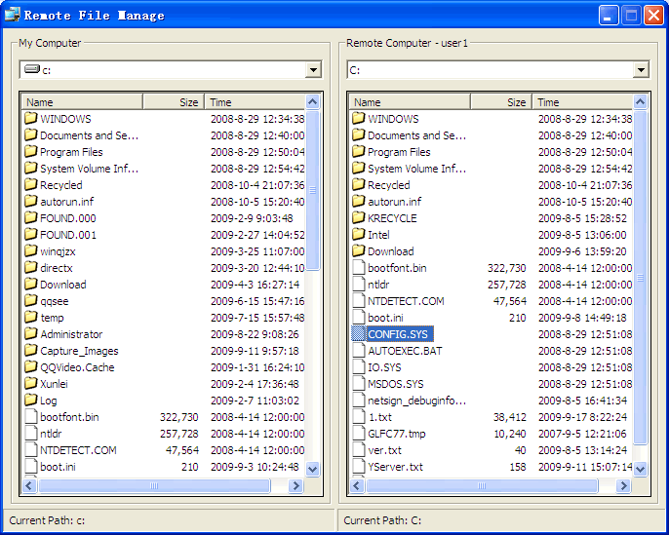Select AUTOEXEC.BAT in the remote file list
This screenshot has height=535, width=669.
404,351
